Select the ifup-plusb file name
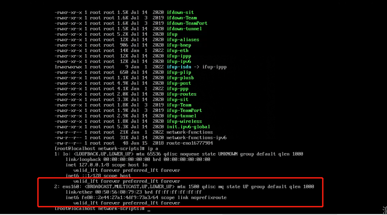 (x=180, y=78)
